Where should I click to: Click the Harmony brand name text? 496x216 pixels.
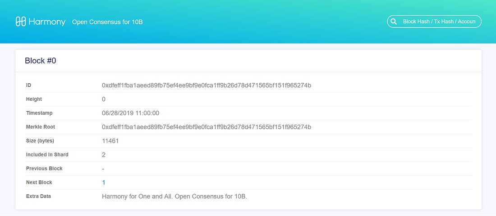coord(47,22)
